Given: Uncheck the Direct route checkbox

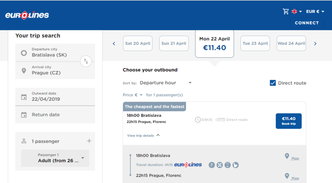Looking at the screenshot, I should (x=273, y=83).
